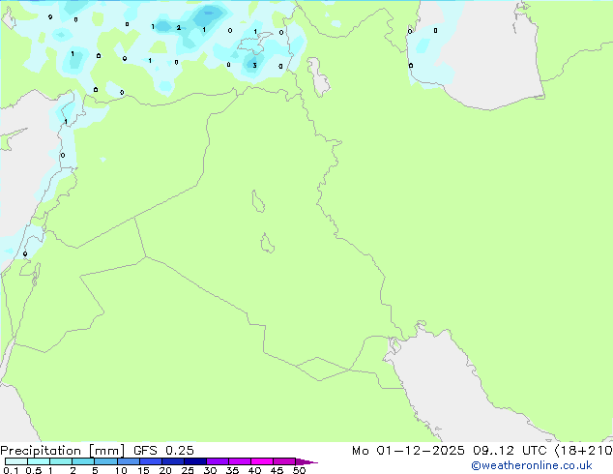613x474 pixels.
Task: Pick the 20–25 mm dark blue swatch
Action: coord(173,461)
